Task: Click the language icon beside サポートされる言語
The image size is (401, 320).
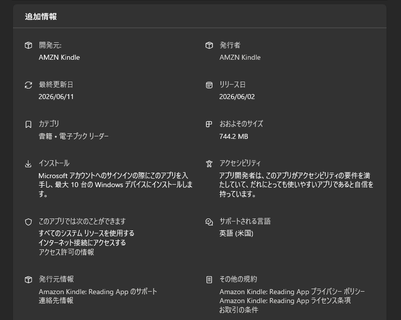Action: click(x=209, y=222)
